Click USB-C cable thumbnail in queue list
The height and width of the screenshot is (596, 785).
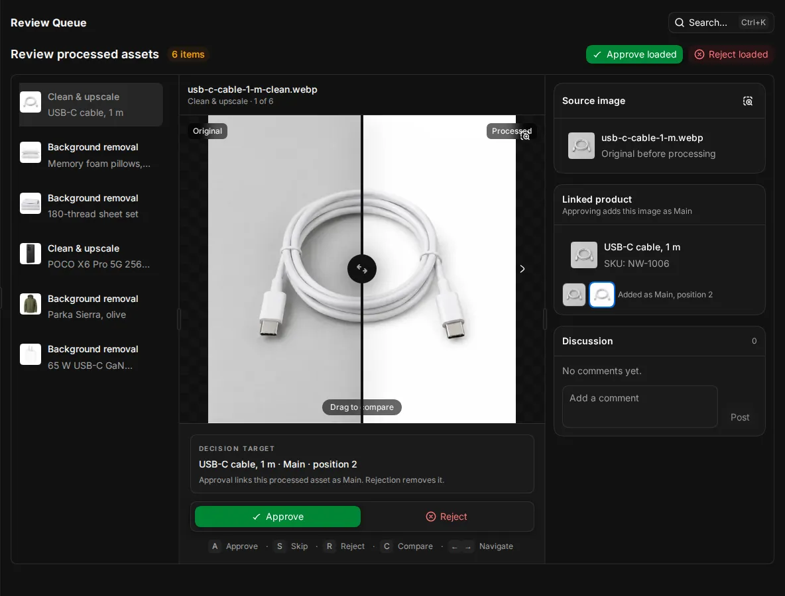click(x=30, y=102)
